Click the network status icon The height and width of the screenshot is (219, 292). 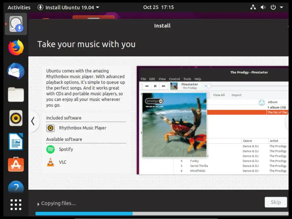[253, 7]
